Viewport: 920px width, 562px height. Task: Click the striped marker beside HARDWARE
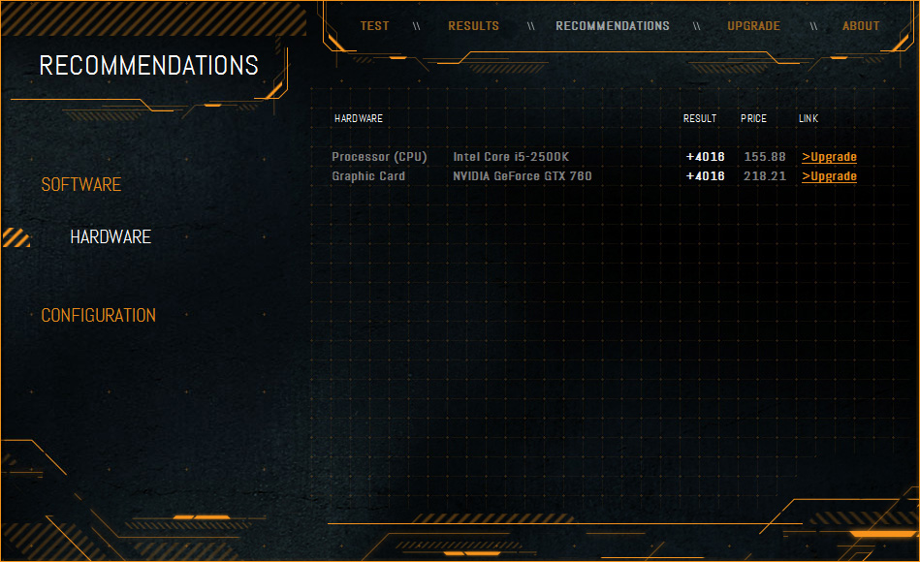tap(16, 237)
